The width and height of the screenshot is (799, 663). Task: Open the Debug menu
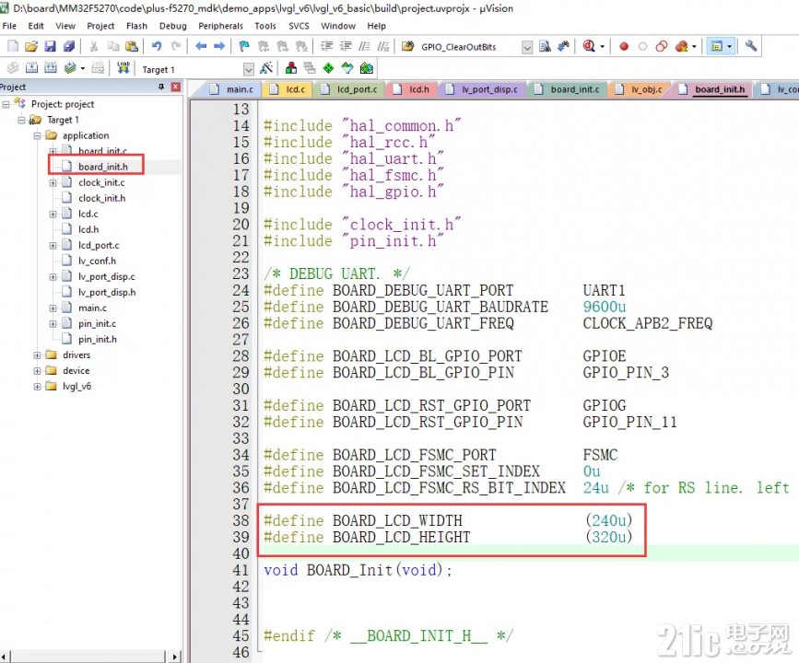pyautogui.click(x=172, y=26)
